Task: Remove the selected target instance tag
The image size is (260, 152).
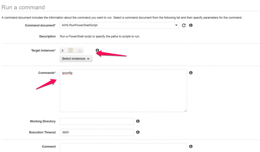Action: tap(80, 50)
